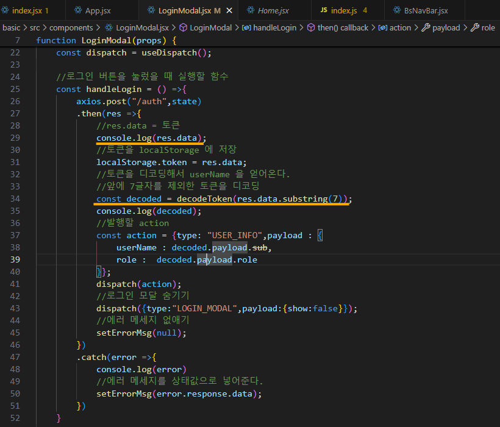Click the 'payload' wrench breadcrumb item
This screenshot has height=427, width=500.
pos(441,28)
